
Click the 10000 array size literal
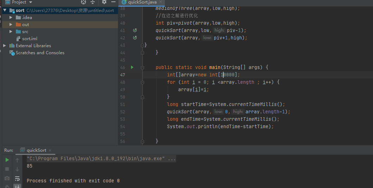228,75
